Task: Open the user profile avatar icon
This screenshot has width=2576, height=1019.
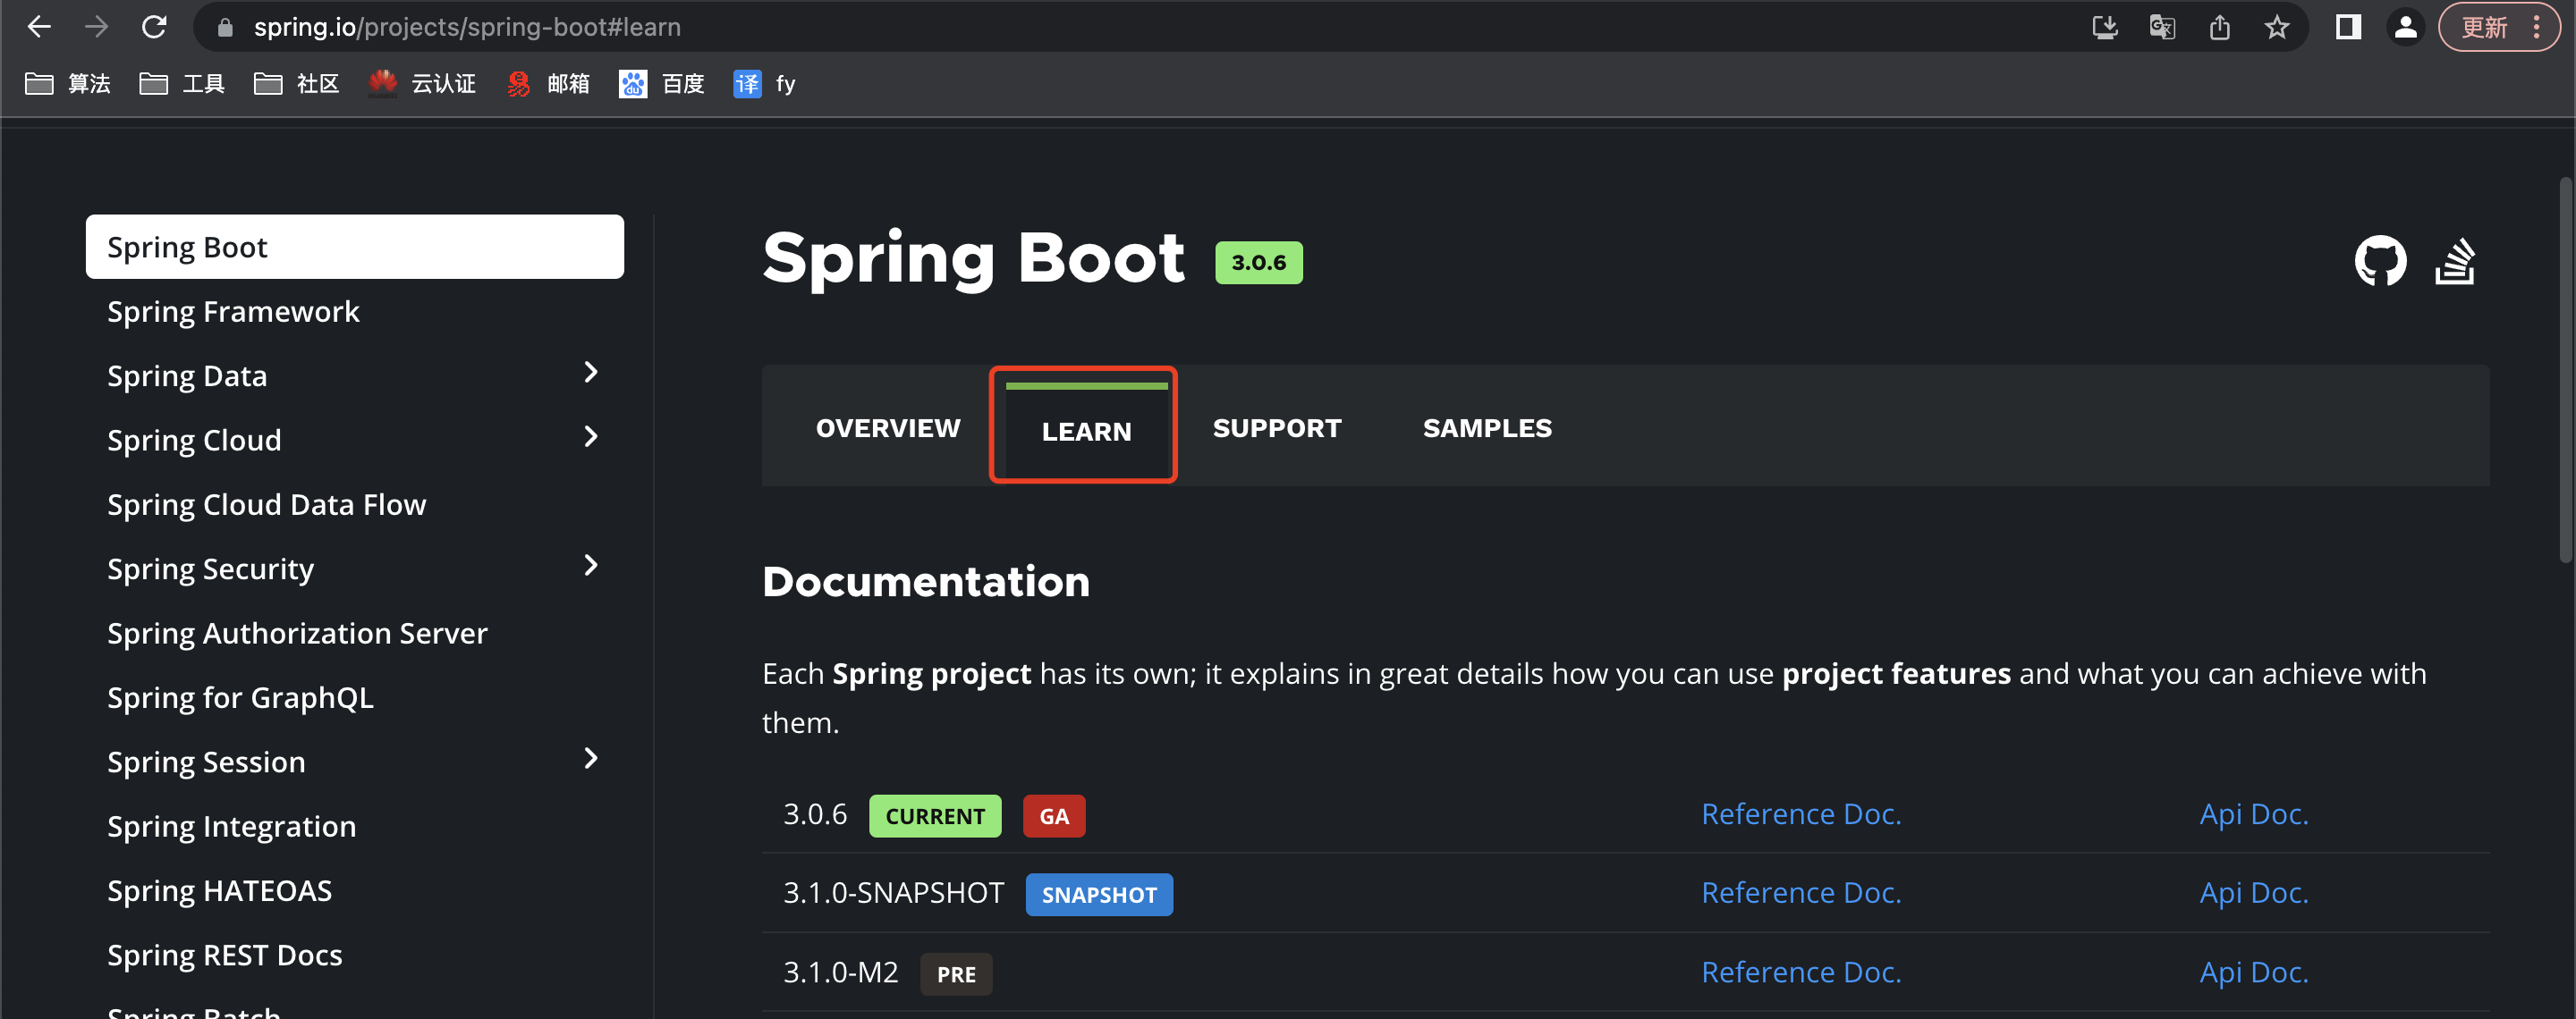Action: click(x=2406, y=27)
